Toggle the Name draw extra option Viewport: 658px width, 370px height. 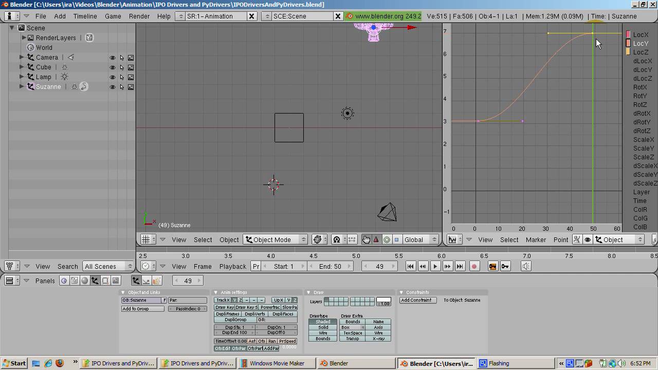(x=378, y=322)
